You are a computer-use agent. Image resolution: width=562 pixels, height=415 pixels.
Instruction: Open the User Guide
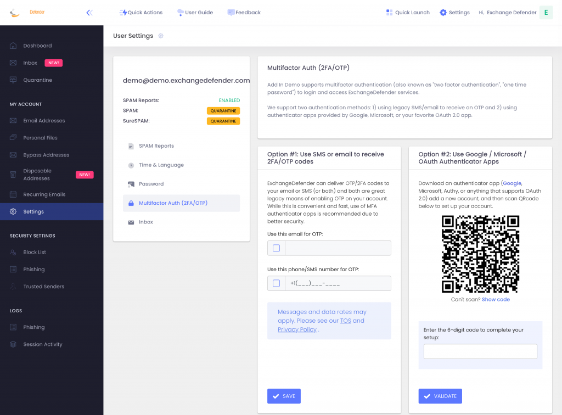(199, 13)
